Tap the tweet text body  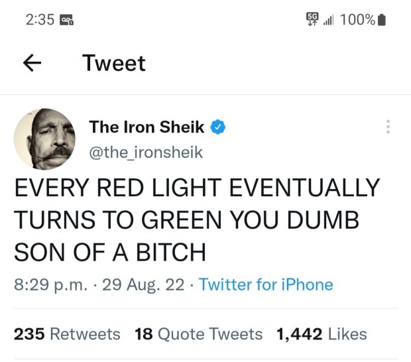(197, 219)
